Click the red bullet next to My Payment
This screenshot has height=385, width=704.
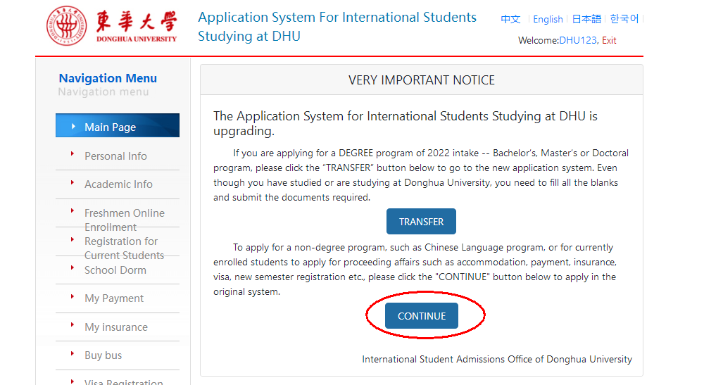pyautogui.click(x=73, y=296)
